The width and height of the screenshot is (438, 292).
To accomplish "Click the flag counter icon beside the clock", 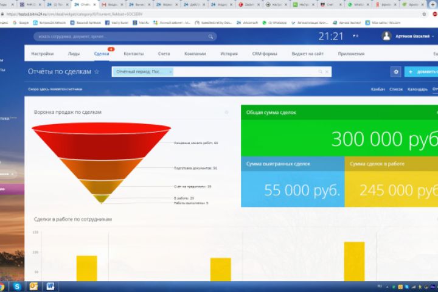I will coord(355,36).
